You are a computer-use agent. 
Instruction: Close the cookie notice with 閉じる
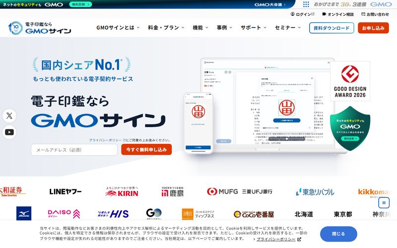coord(338,234)
